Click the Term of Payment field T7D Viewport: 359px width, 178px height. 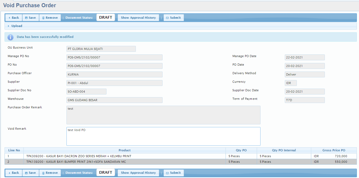pyautogui.click(x=305, y=100)
